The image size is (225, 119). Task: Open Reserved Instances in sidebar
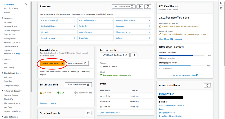[12, 42]
